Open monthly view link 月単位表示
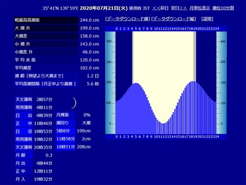Viewport: 246px width, 185px height. [200, 8]
